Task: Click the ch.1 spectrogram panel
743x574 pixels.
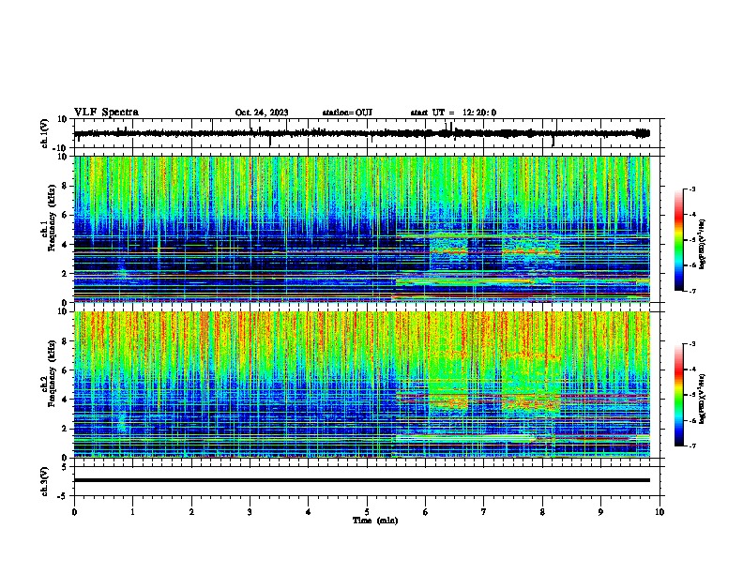Action: 362,229
